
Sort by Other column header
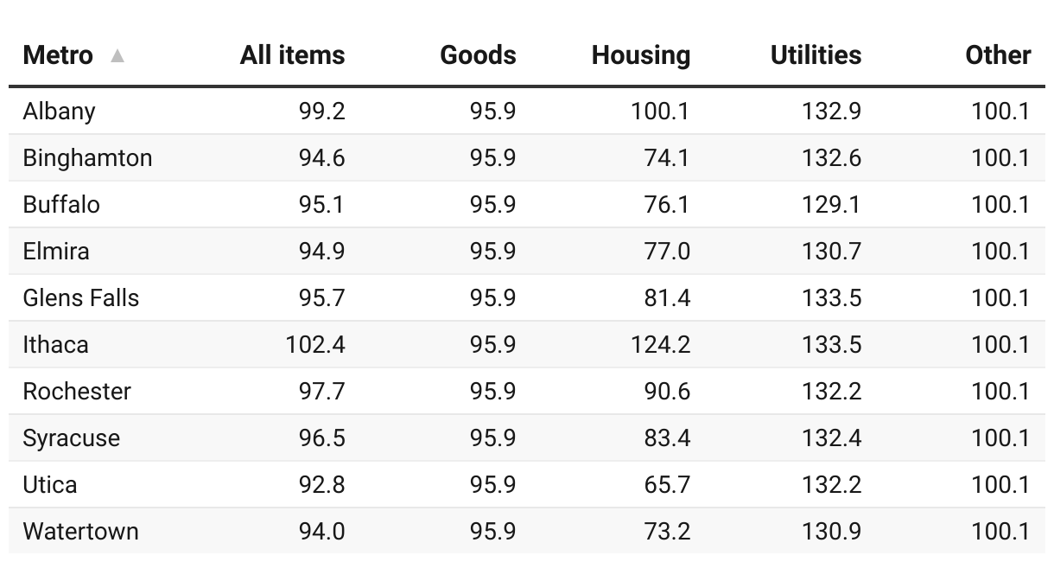coord(998,55)
